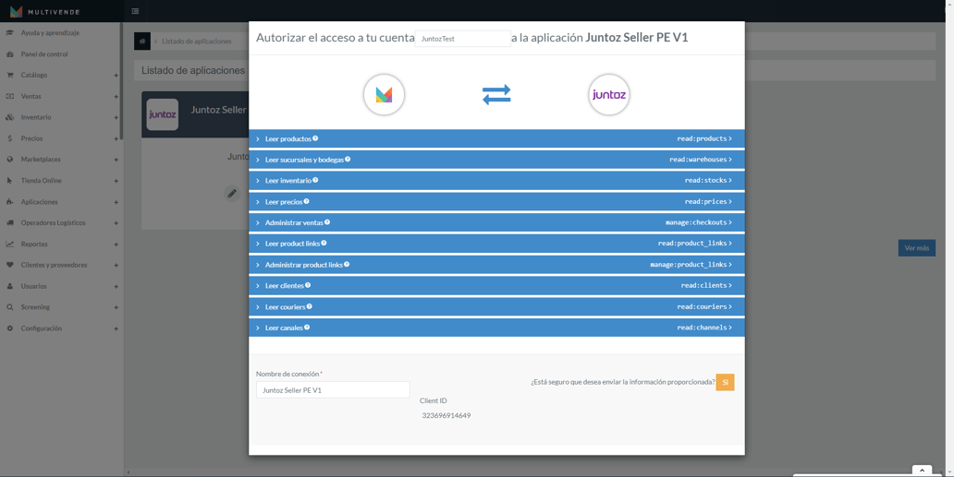
Task: Click help icon next to Leer couriers
Action: click(309, 306)
